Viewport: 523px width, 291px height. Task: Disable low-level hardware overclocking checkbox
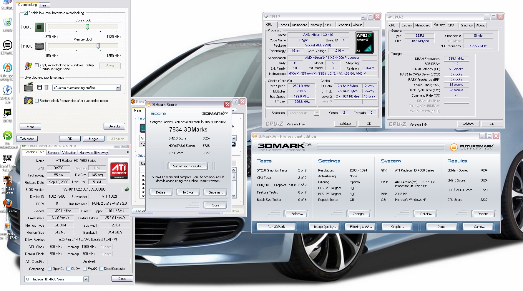26,13
